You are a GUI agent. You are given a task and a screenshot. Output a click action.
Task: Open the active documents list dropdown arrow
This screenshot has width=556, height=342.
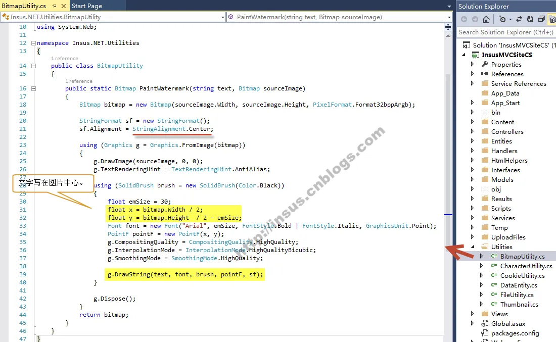(449, 7)
